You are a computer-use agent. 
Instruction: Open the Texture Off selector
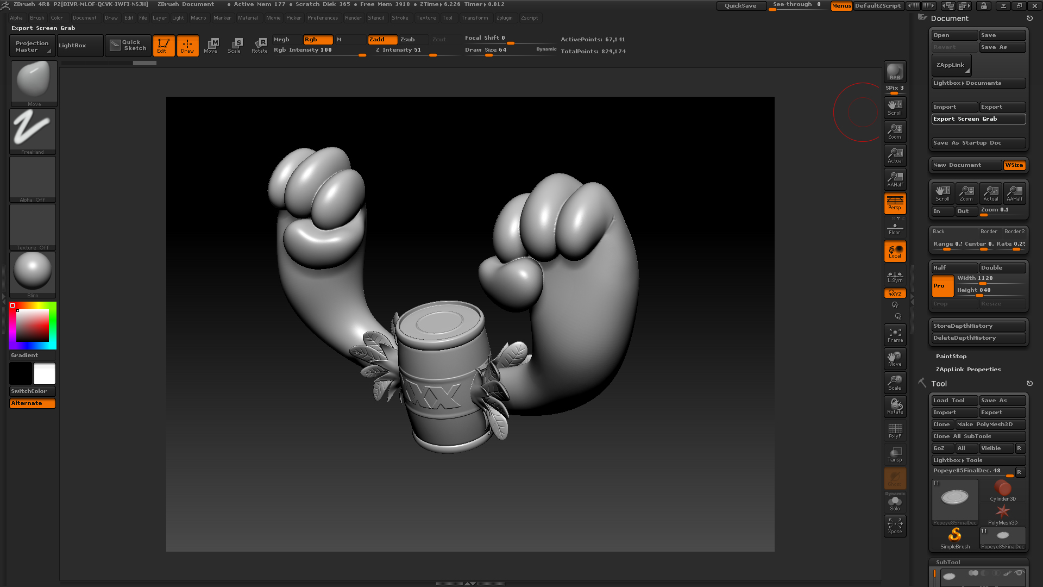(x=33, y=227)
